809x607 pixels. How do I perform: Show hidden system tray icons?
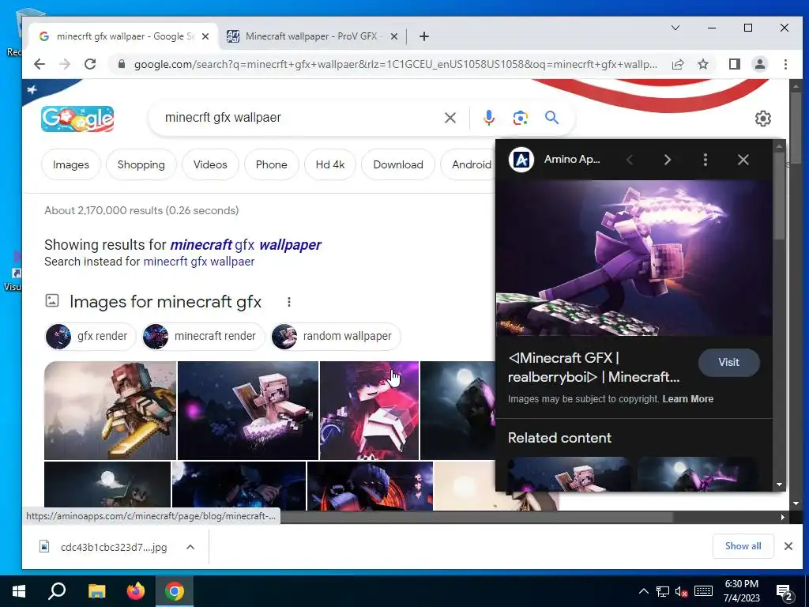click(x=643, y=591)
